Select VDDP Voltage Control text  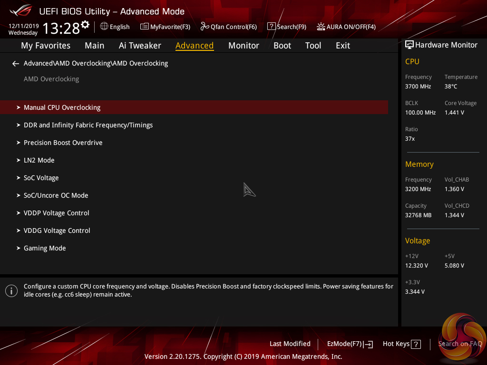(57, 213)
